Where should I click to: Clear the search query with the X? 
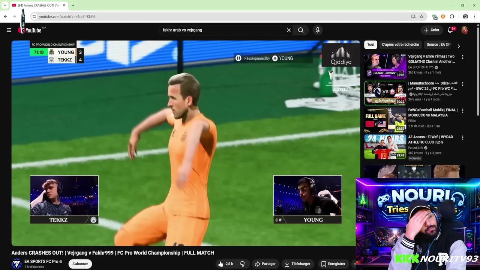pyautogui.click(x=289, y=30)
